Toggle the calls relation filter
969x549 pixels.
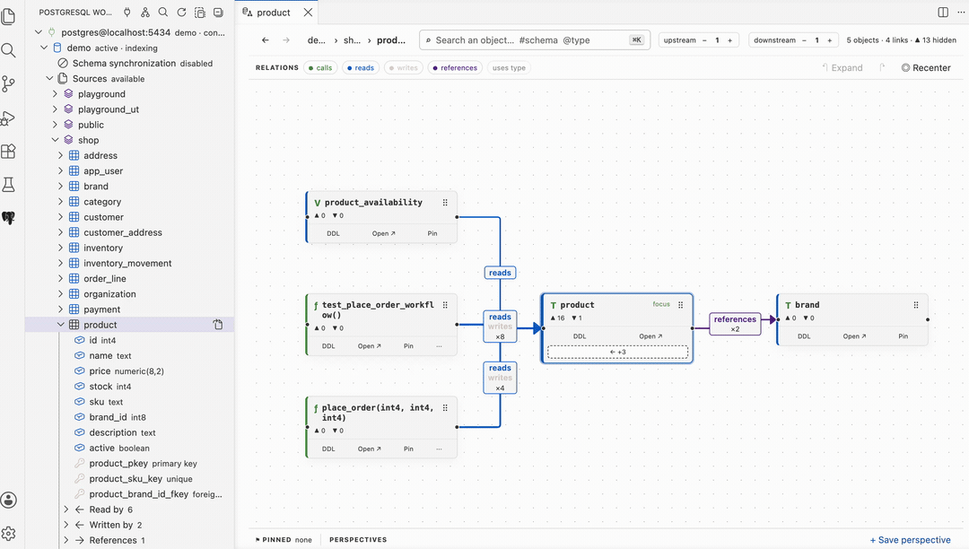(320, 68)
